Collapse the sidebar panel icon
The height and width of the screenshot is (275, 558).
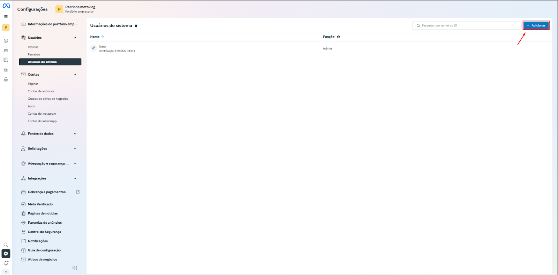tap(75, 268)
